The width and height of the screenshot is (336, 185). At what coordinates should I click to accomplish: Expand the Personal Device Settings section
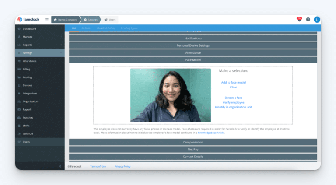pos(193,45)
